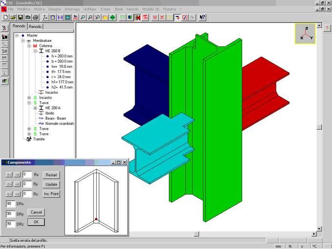Image resolution: width=332 pixels, height=249 pixels.
Task: Click the Rx rotation input field
Action: [x=27, y=175]
